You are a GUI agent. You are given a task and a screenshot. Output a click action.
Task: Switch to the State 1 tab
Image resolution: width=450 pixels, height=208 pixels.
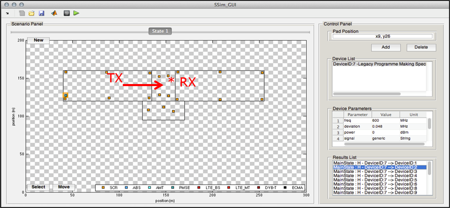click(161, 31)
